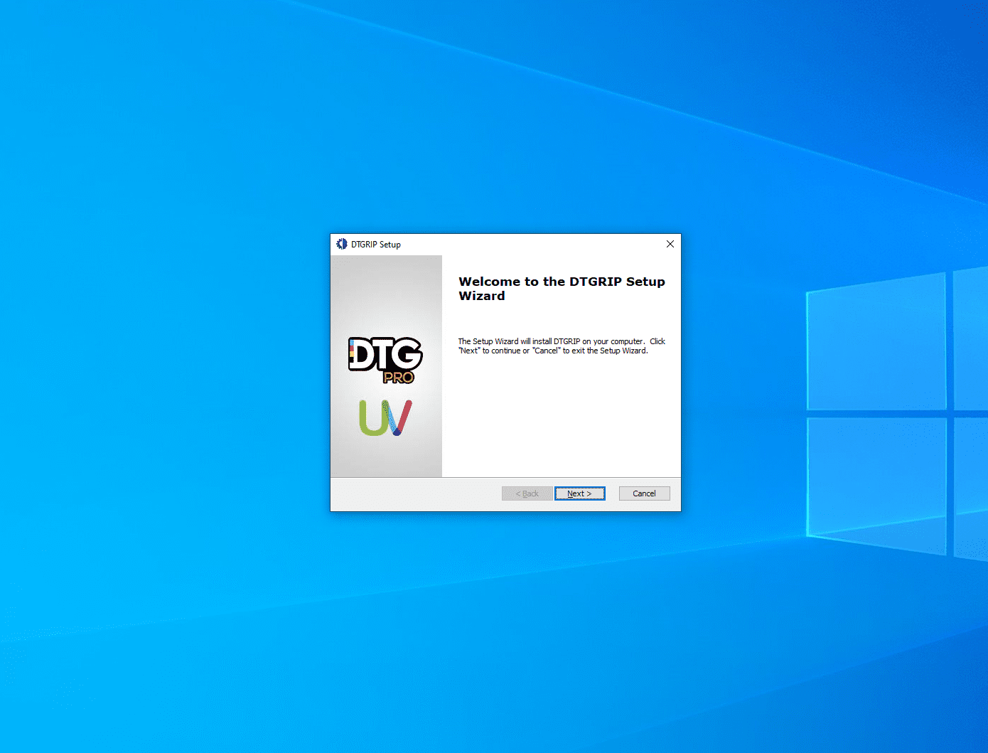Screen dimensions: 988x753
Task: Click the empty white area below the description
Action: 561,420
